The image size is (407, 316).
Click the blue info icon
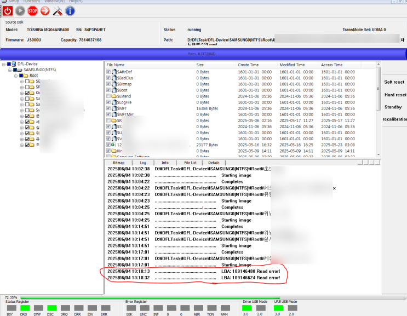point(70,11)
